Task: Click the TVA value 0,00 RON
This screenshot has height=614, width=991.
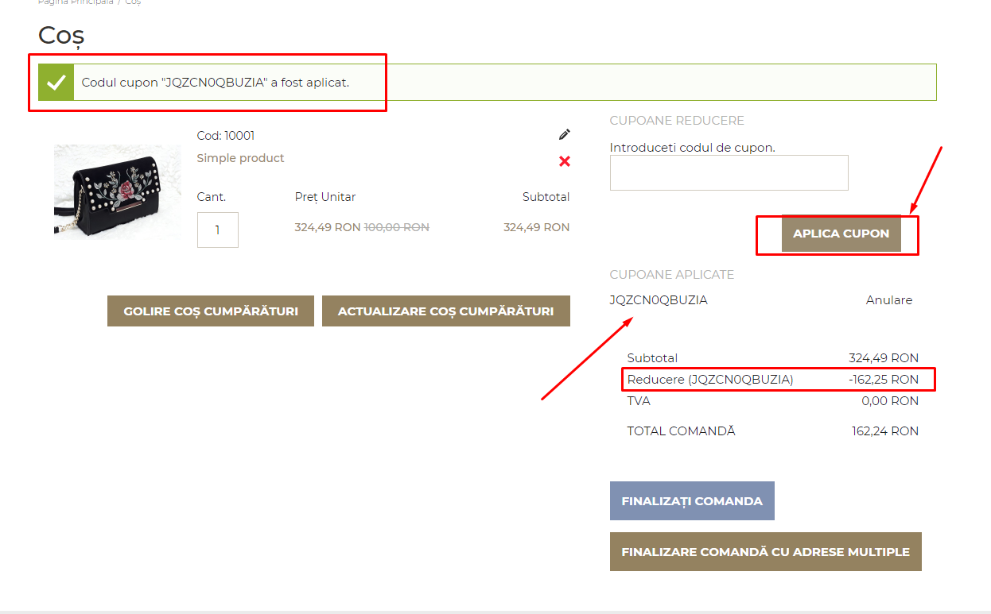Action: [x=891, y=401]
